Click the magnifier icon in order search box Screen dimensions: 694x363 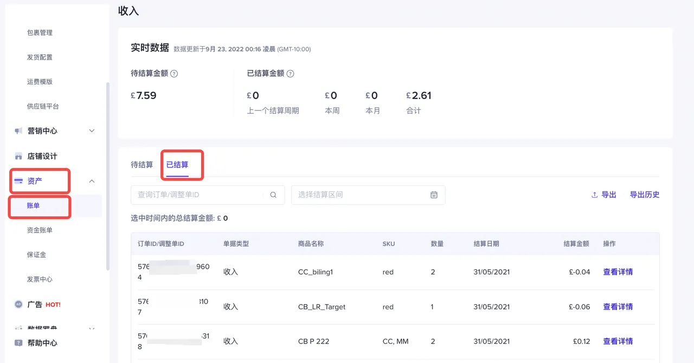tap(273, 195)
